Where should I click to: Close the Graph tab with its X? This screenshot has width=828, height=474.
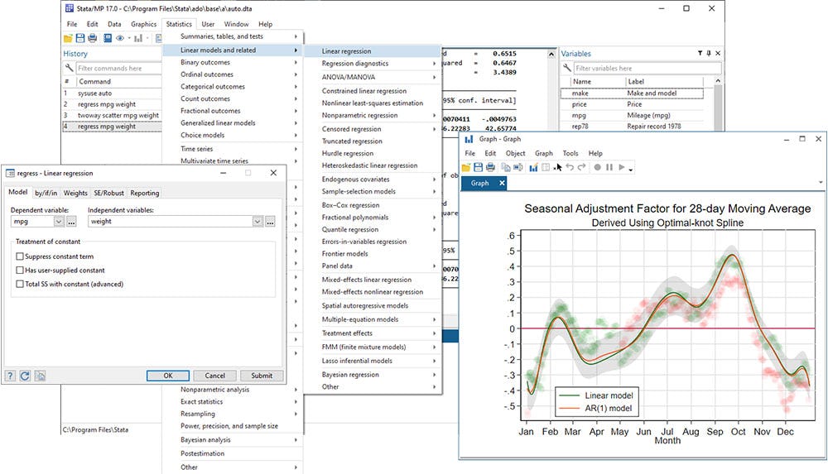502,183
